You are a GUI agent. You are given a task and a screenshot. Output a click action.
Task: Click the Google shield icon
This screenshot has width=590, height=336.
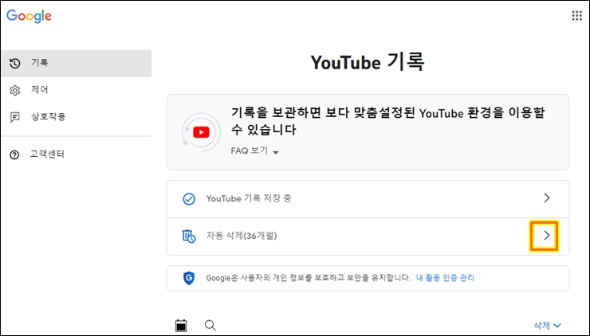pos(189,278)
